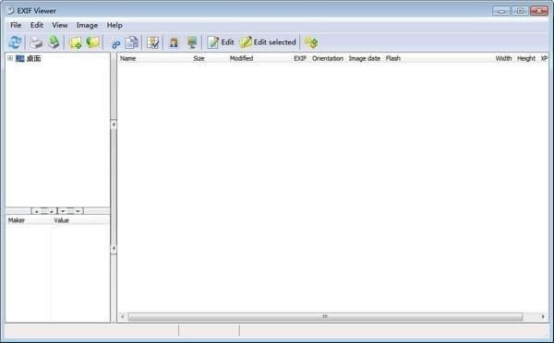Click the lower arrow on vertical splitter

[x=114, y=248]
